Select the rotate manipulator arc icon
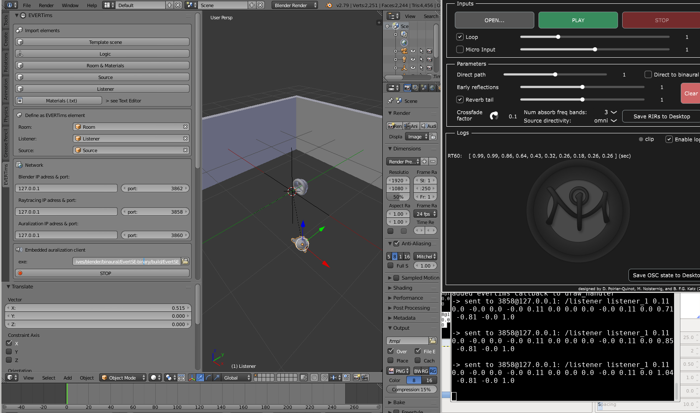The width and height of the screenshot is (700, 413). click(x=208, y=377)
